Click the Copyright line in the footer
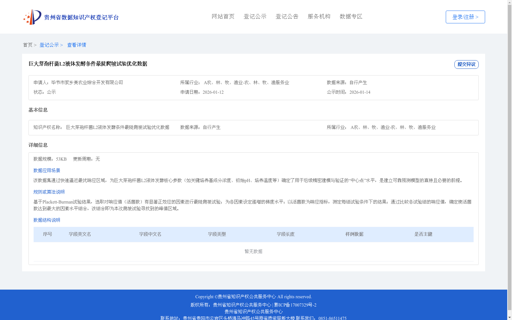 coord(253,297)
